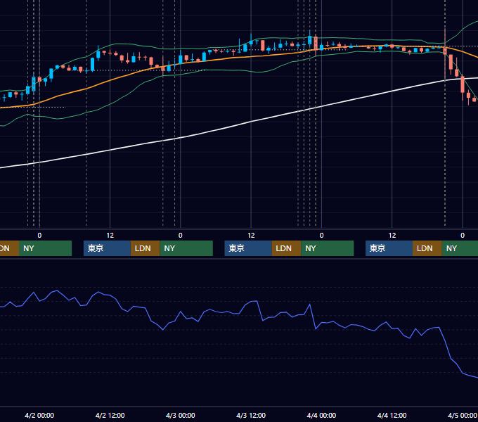478x422 pixels.
Task: Select the NY session block beginning late 4/2
Action: click(x=186, y=248)
